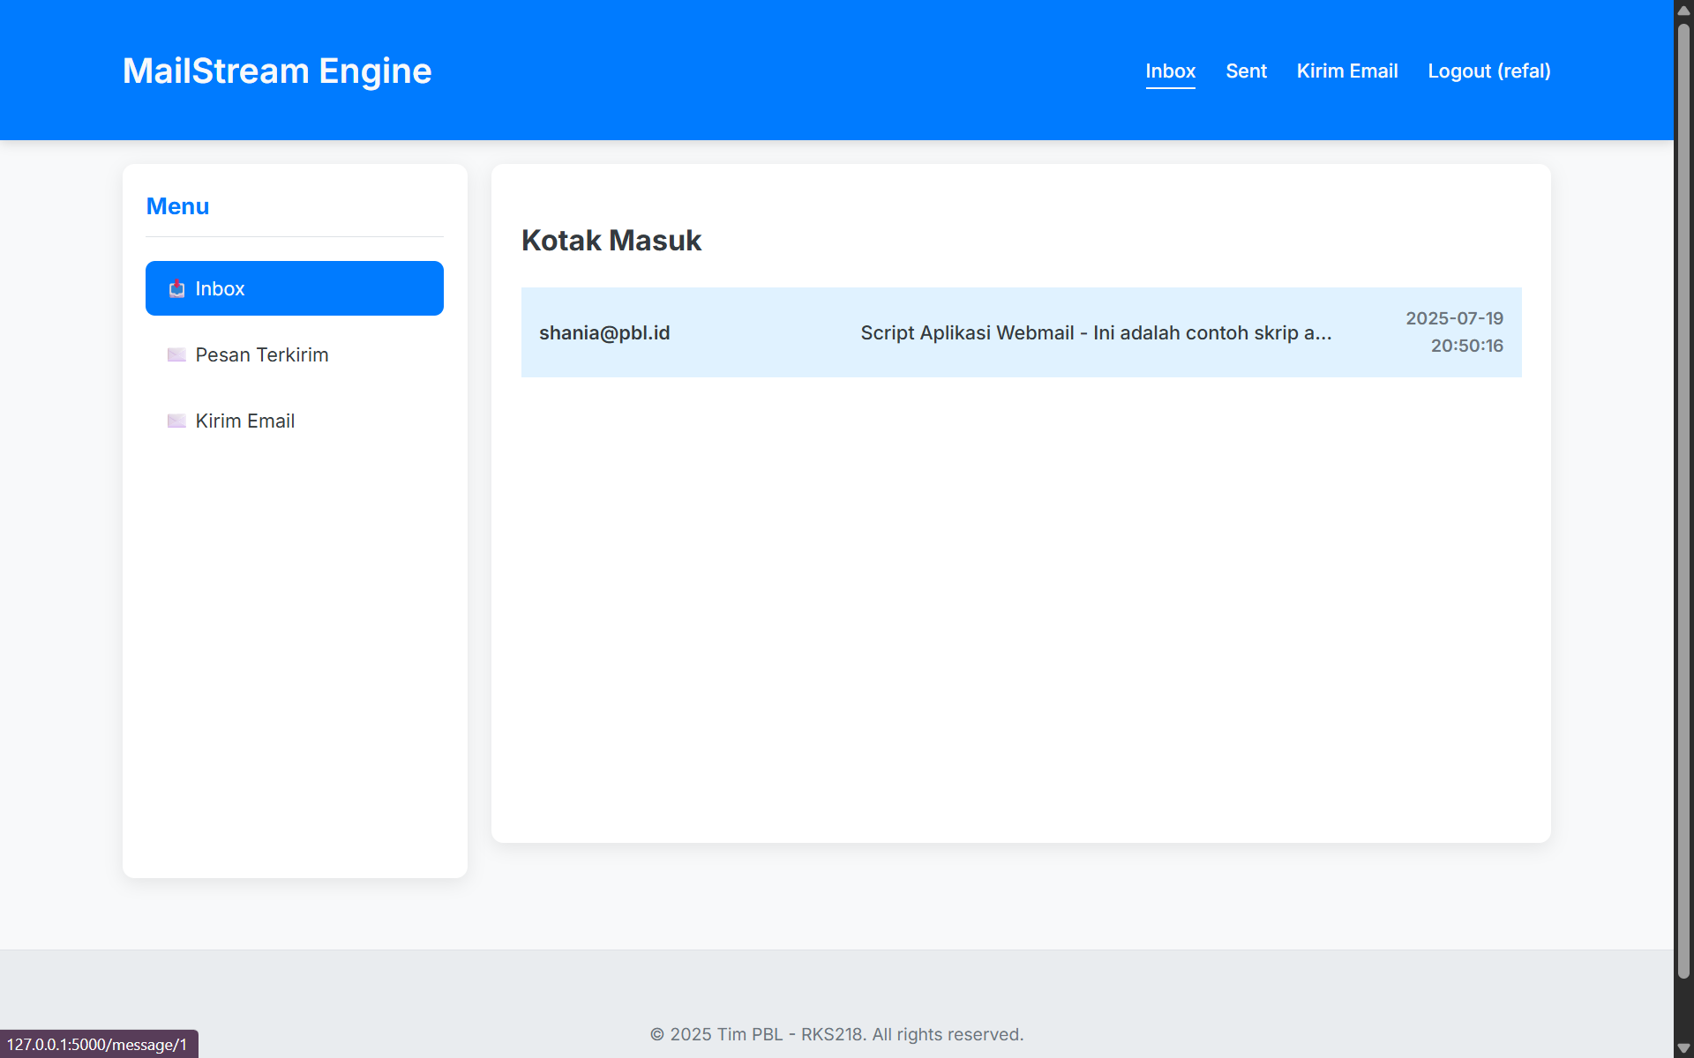Image resolution: width=1694 pixels, height=1058 pixels.
Task: Click the email timestamp 2025-07-19 20:50:16
Action: pos(1453,332)
